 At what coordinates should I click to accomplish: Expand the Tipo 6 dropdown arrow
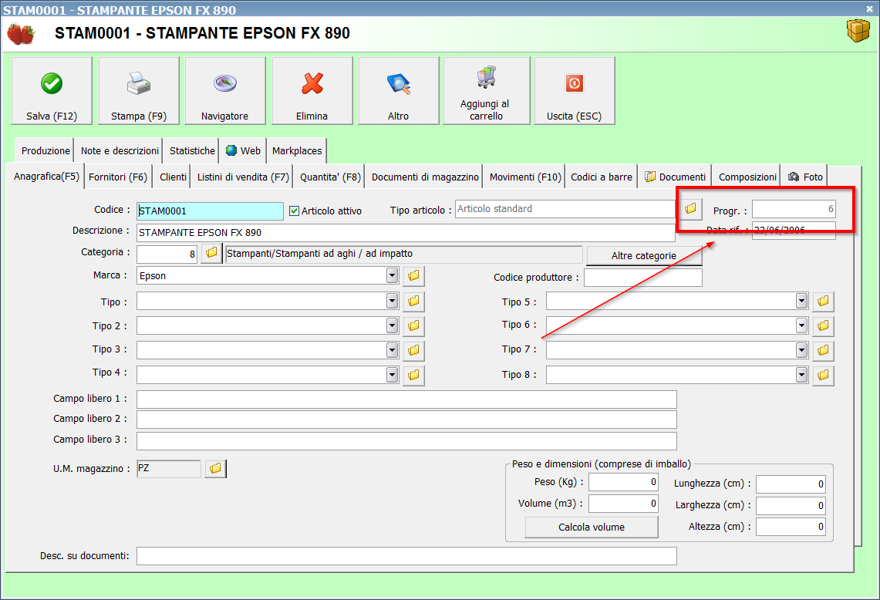[x=801, y=325]
